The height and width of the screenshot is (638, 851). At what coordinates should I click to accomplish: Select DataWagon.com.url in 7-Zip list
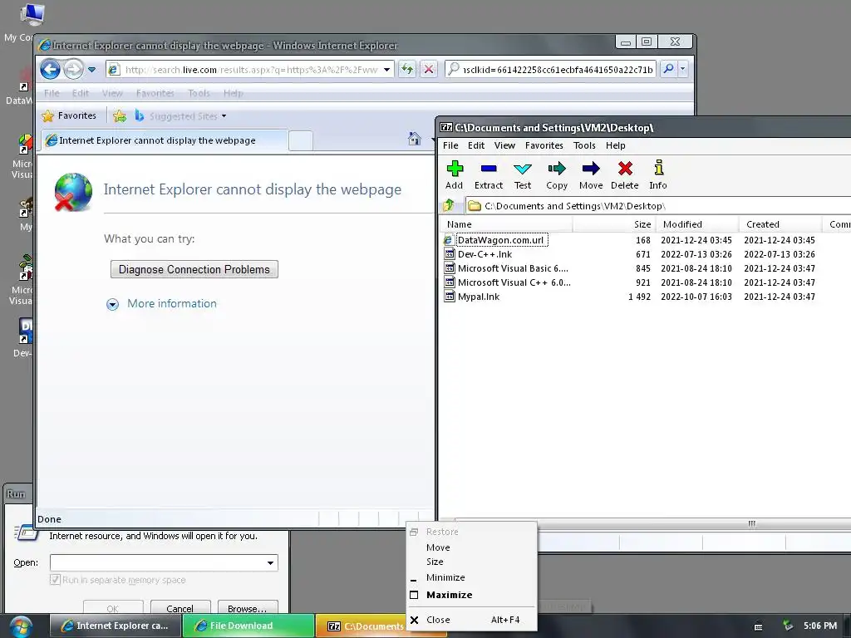coord(500,240)
